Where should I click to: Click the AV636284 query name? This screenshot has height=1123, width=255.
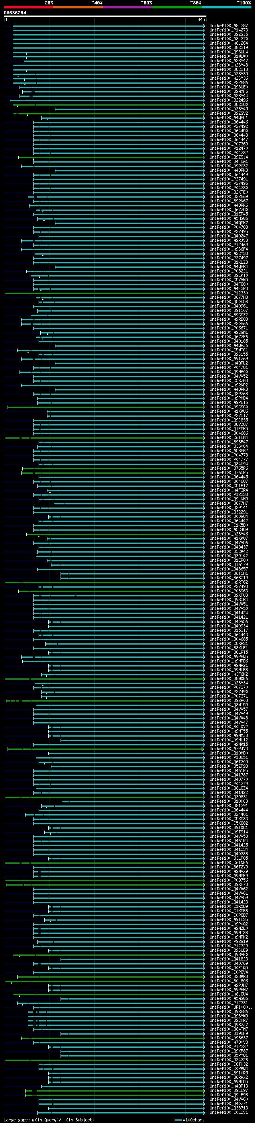[x=15, y=13]
